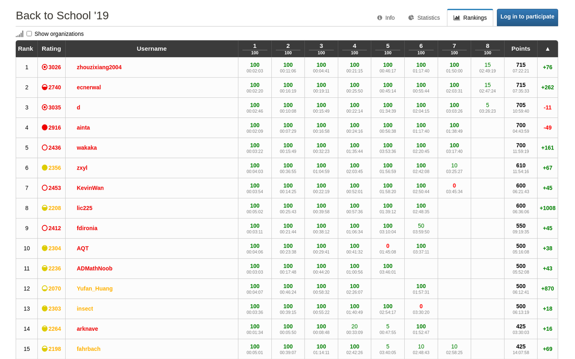The height and width of the screenshot is (359, 575).
Task: Open wakaka's profile link
Action: [x=87, y=148]
